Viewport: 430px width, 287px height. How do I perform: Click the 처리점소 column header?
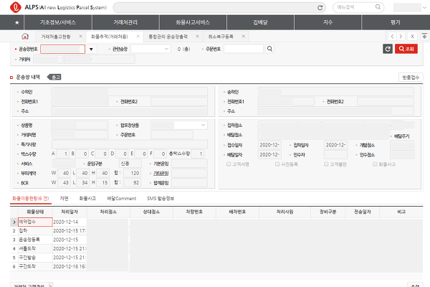(x=108, y=212)
